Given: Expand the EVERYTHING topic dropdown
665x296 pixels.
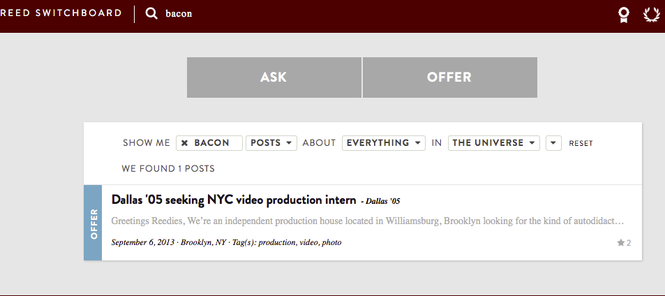Looking at the screenshot, I should 383,143.
